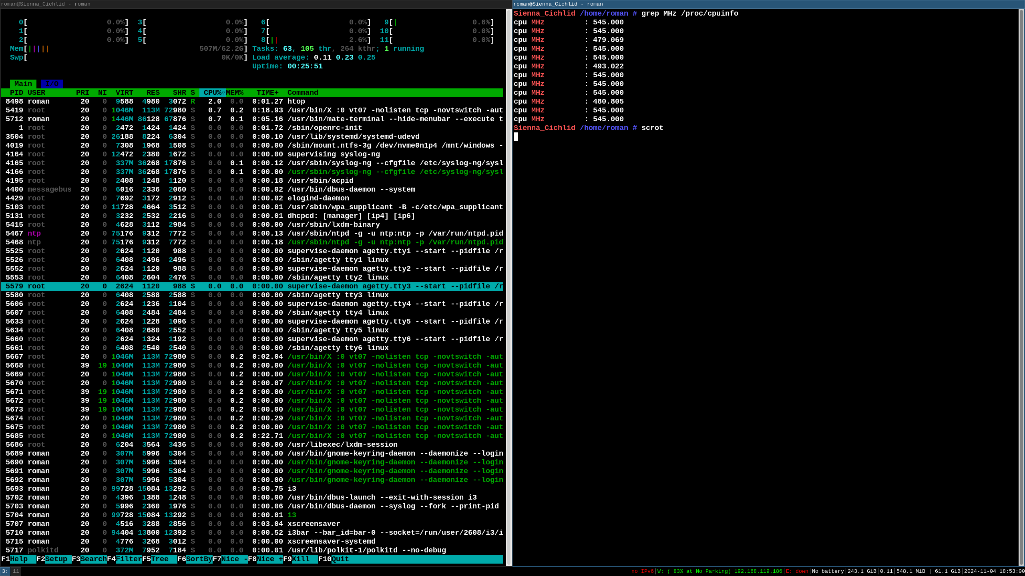Click the CPU 9 usage meter

pyautogui.click(x=439, y=22)
